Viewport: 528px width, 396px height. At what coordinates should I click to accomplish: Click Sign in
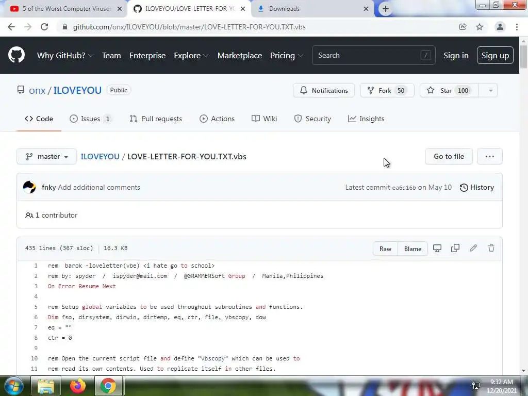point(456,56)
